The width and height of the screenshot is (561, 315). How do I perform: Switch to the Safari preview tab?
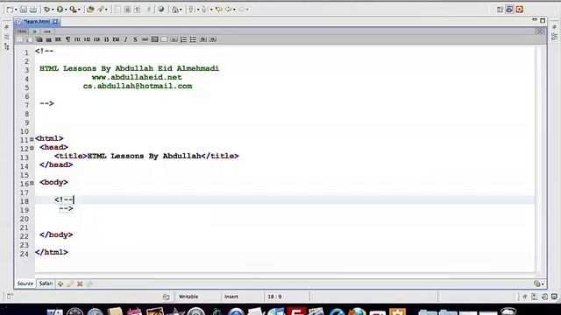click(x=46, y=283)
